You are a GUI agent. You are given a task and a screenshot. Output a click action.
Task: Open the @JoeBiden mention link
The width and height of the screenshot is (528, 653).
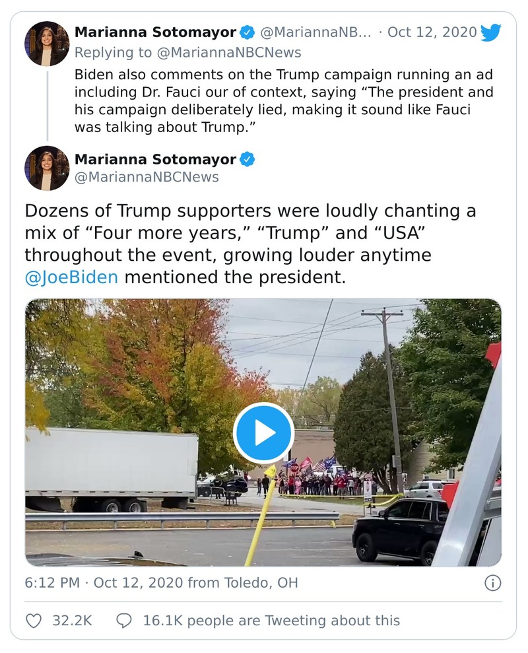(71, 277)
